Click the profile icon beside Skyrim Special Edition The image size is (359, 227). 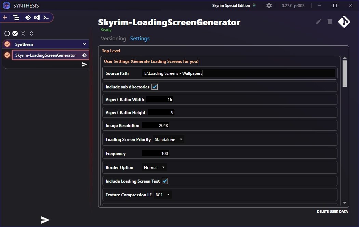(254, 5)
